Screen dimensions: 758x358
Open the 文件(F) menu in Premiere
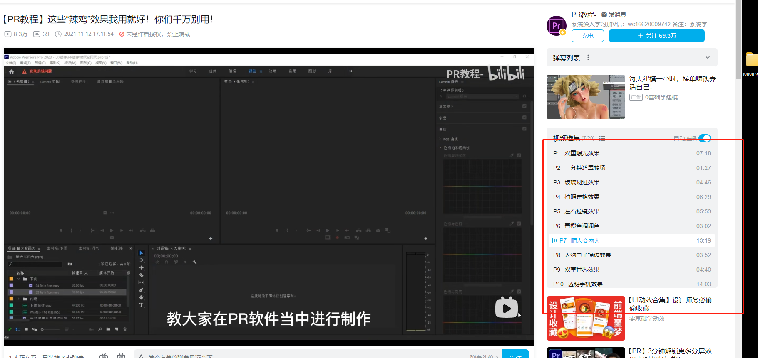coord(11,63)
